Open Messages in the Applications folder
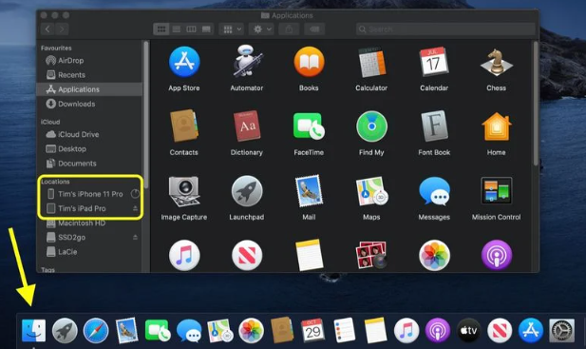Image resolution: width=586 pixels, height=349 pixels. (x=434, y=191)
